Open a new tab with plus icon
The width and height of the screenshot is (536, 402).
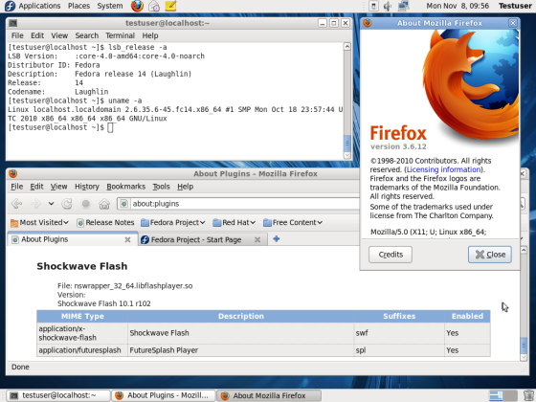(x=277, y=239)
